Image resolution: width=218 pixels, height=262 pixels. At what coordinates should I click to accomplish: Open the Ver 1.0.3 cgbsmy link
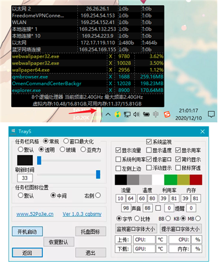point(82,214)
